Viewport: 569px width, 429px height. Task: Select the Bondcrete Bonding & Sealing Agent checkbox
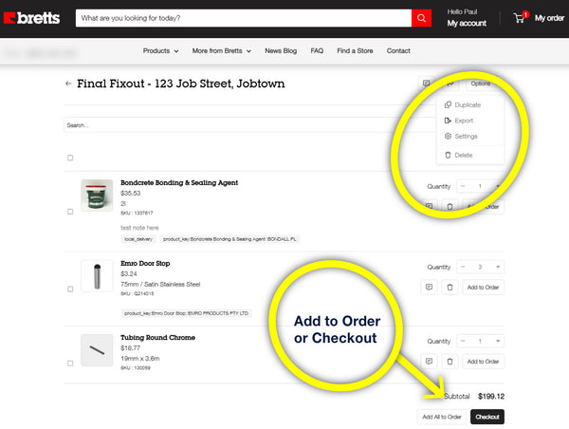click(70, 212)
